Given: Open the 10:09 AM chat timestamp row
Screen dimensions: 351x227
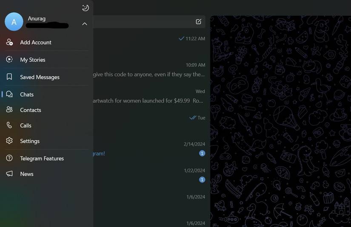Looking at the screenshot, I should (149, 70).
